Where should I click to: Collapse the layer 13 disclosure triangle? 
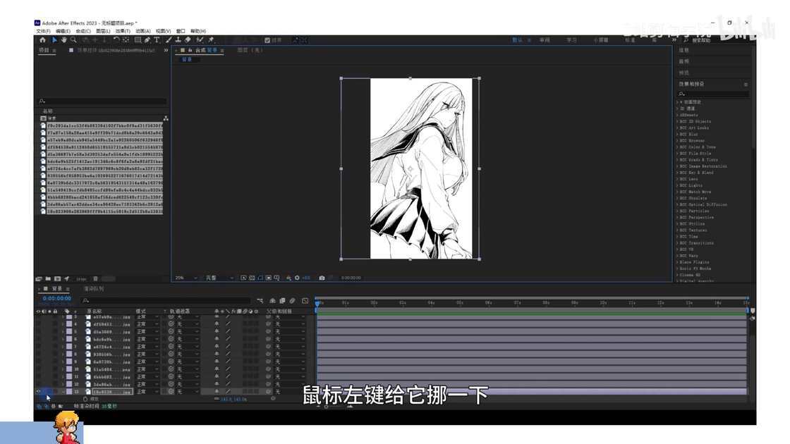63,392
